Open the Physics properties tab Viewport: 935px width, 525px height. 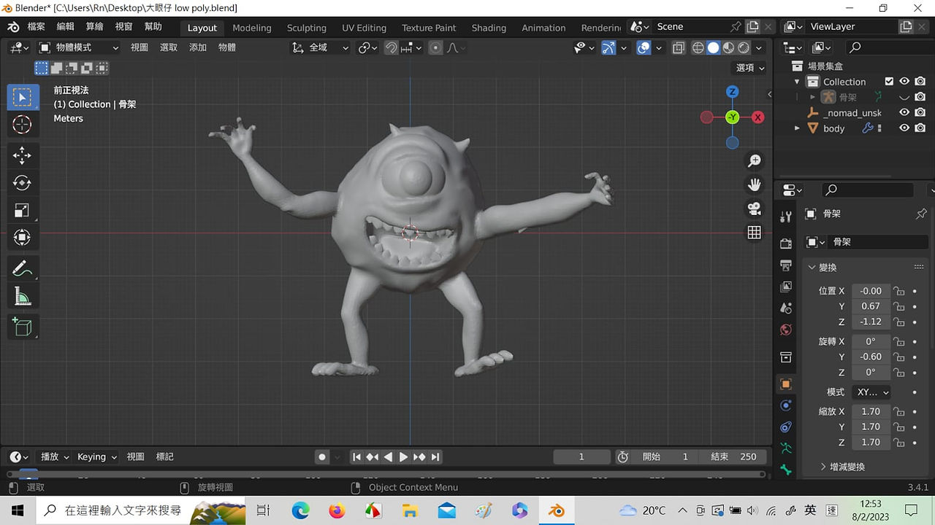(786, 405)
